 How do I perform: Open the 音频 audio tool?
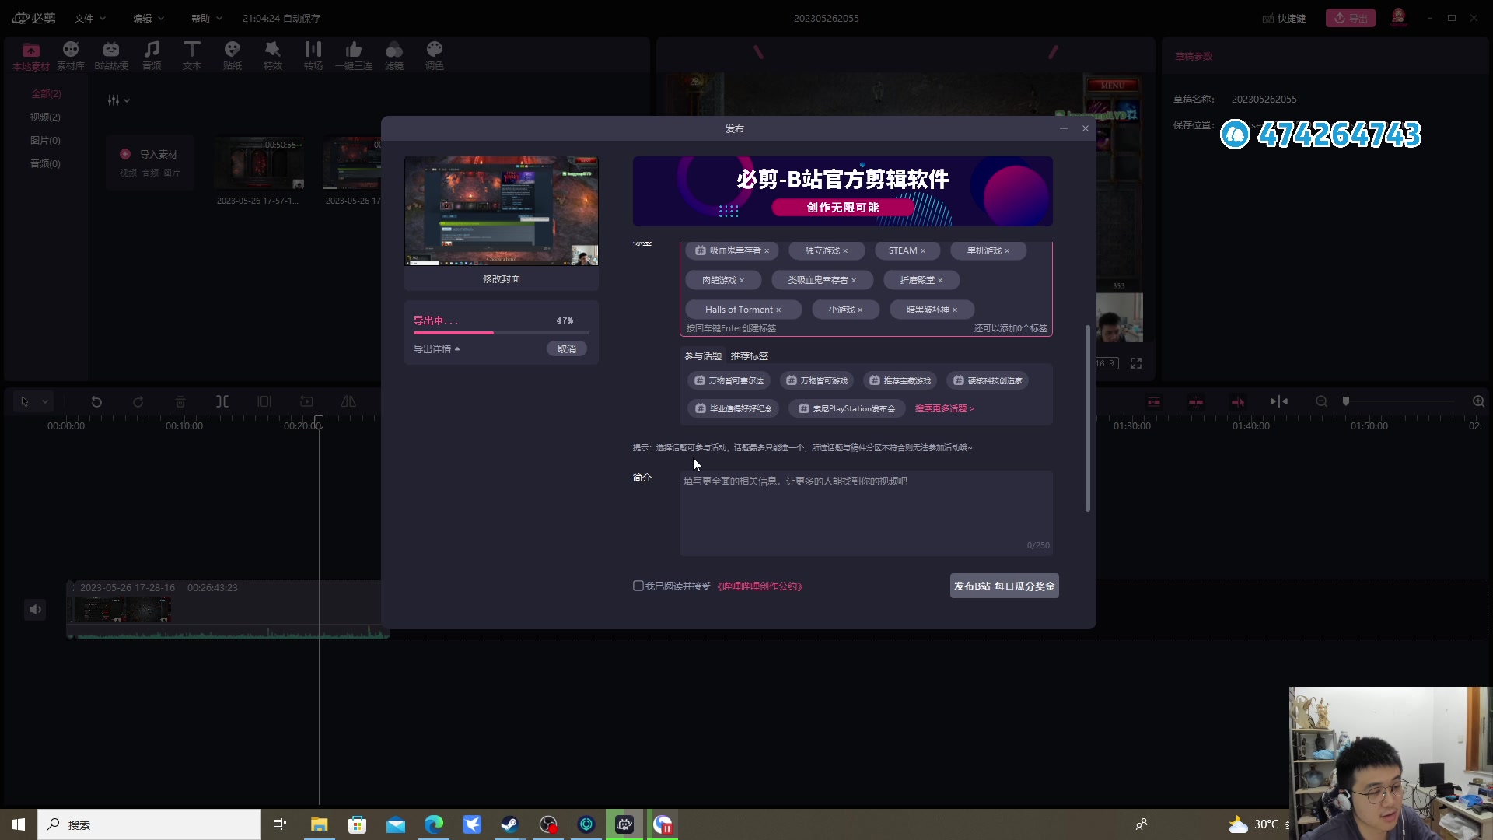click(152, 56)
